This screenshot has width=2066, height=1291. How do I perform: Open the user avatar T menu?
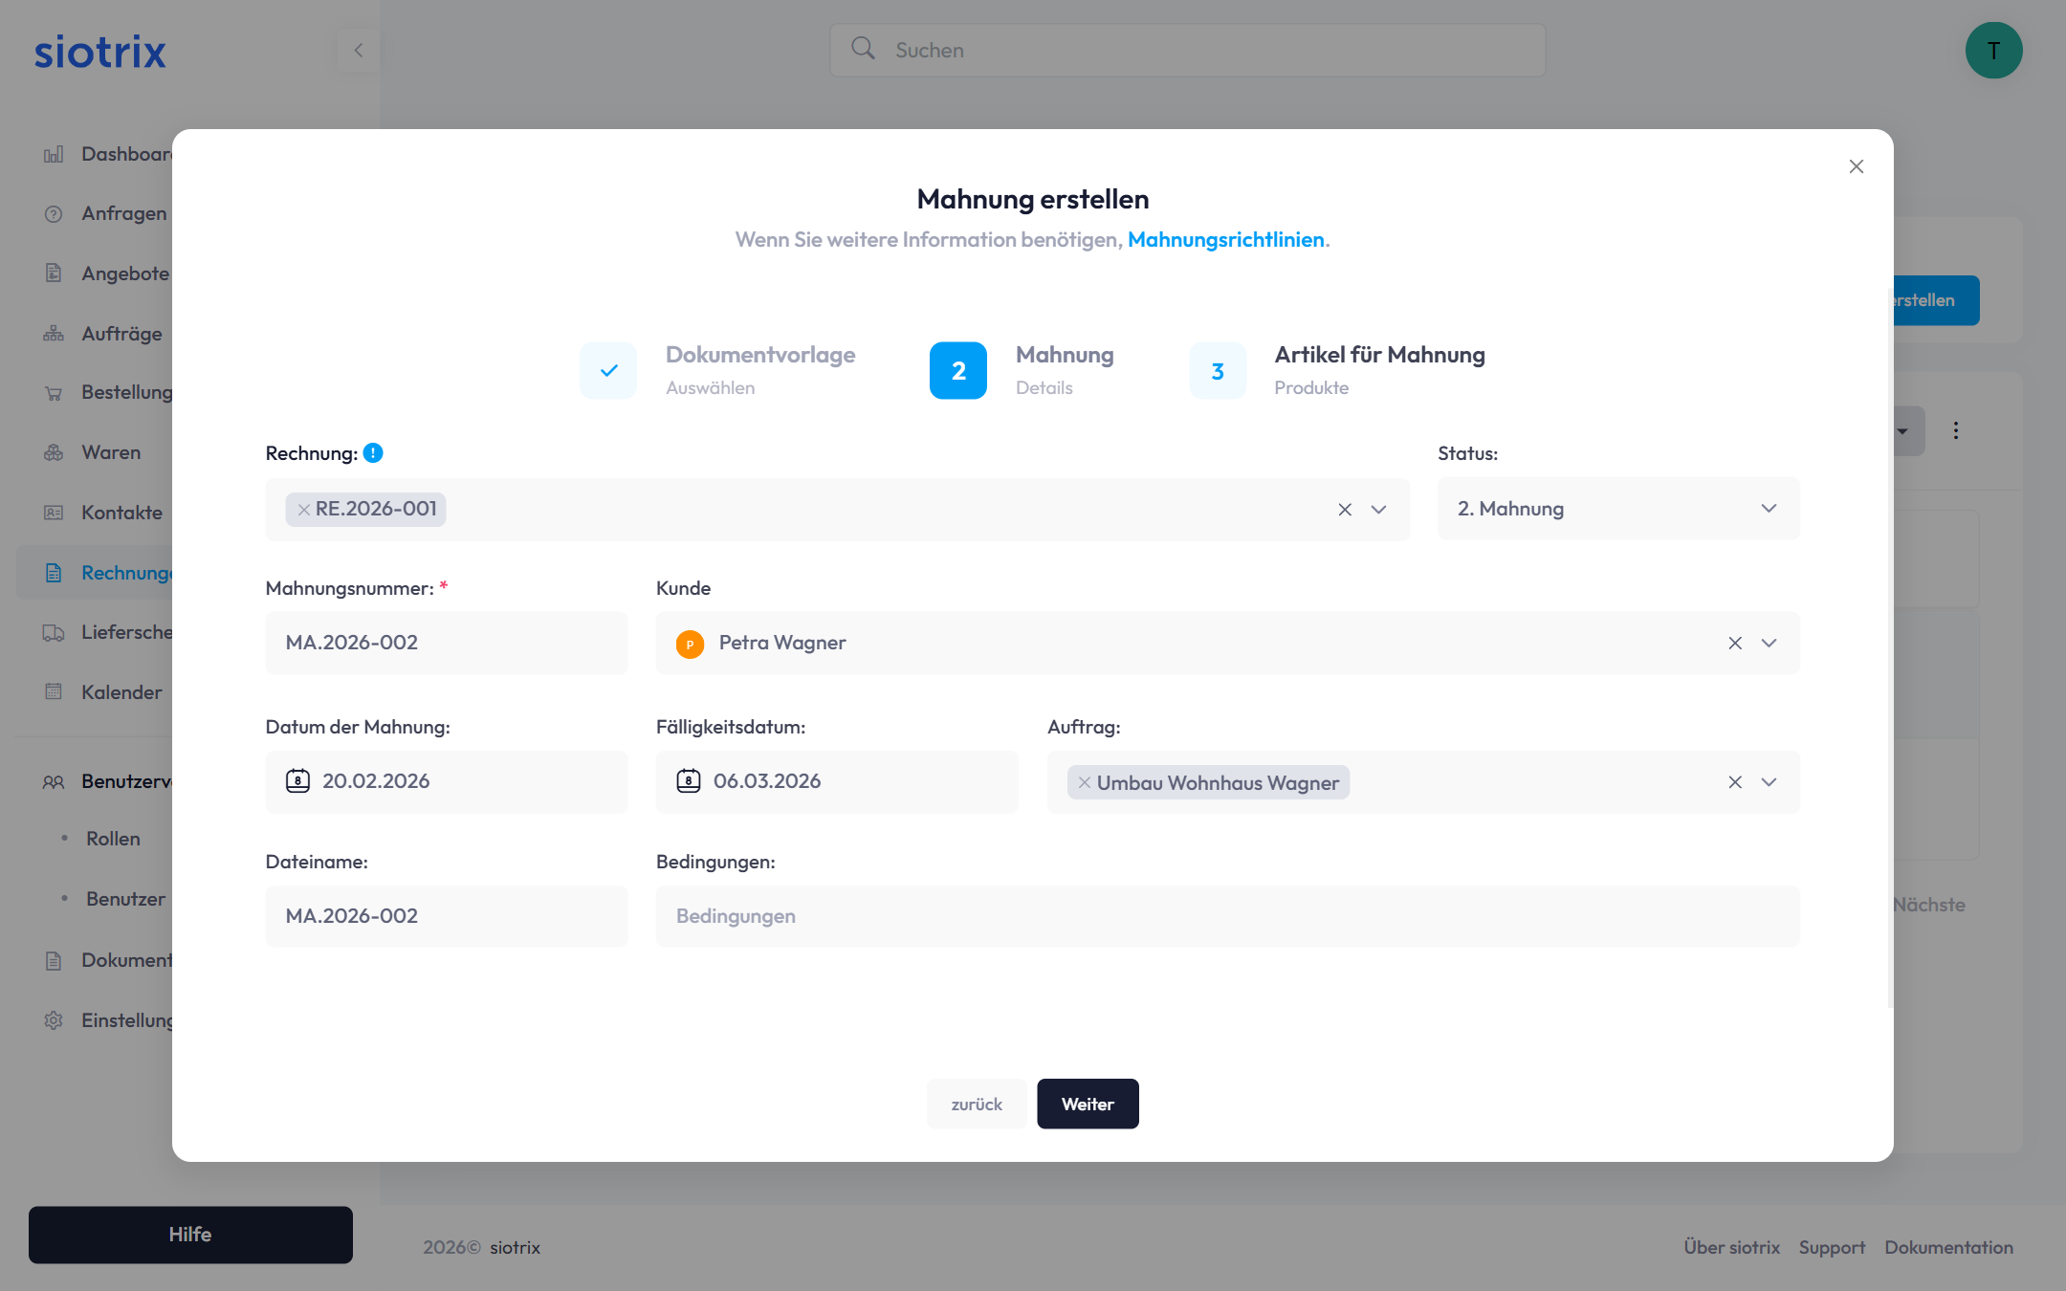coord(1993,51)
